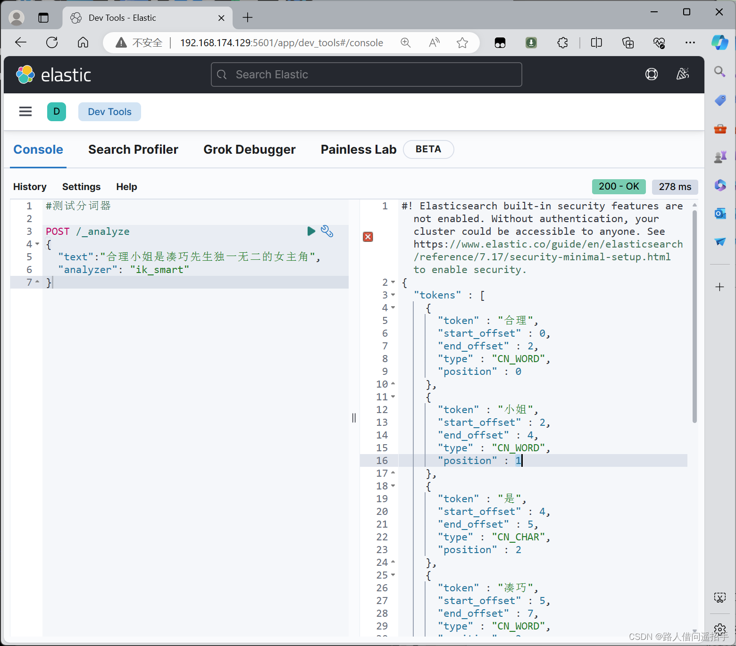736x646 pixels.
Task: Switch to the Search Profiler tab
Action: click(x=133, y=149)
